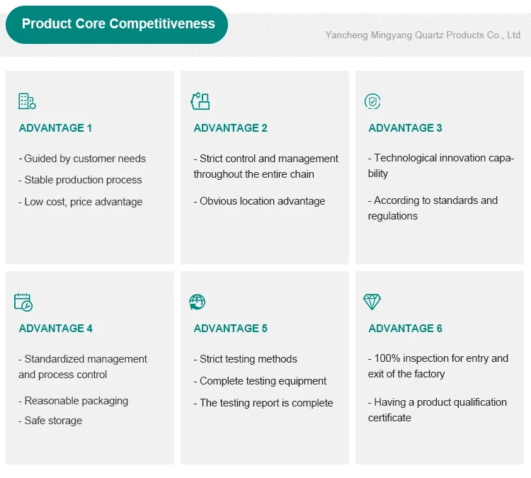Click 'Technological innovation capability' bullet
Screen dimensions: 531x478
[441, 166]
